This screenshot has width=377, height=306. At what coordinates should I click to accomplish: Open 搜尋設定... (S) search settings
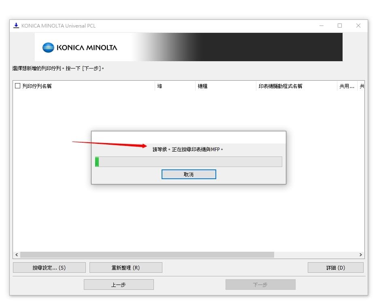click(x=49, y=267)
